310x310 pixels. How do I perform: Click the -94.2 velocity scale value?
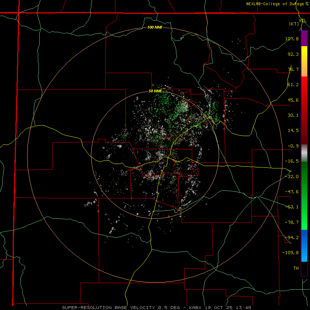(x=292, y=237)
